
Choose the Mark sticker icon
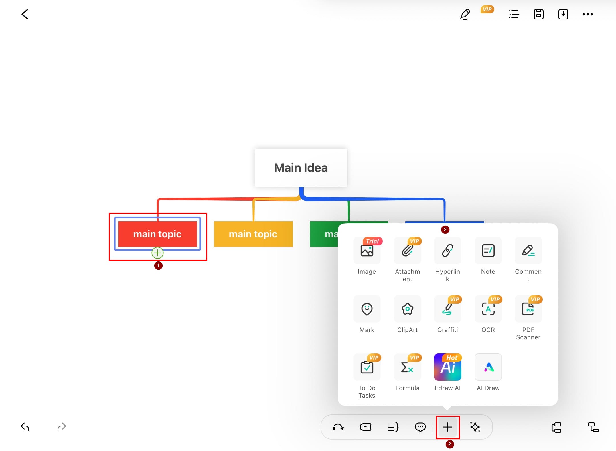pyautogui.click(x=367, y=309)
